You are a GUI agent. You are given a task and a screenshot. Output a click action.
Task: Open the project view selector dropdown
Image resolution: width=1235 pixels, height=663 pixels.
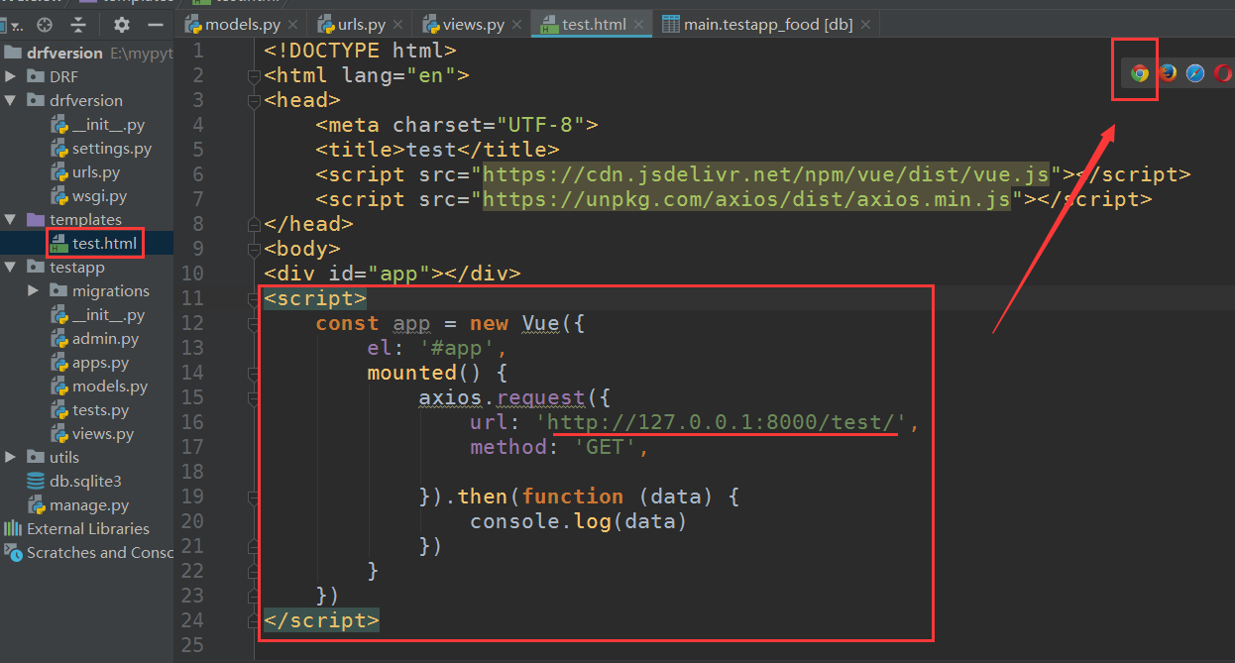(16, 25)
